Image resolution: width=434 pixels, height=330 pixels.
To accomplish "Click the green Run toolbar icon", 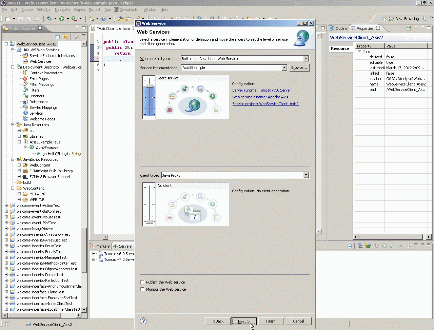I will point(62,19).
